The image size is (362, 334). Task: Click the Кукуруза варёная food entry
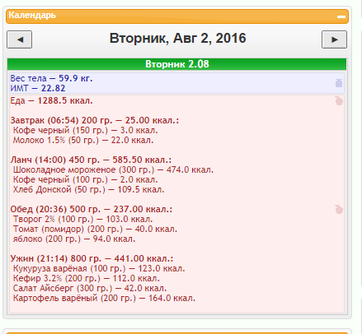[99, 268]
